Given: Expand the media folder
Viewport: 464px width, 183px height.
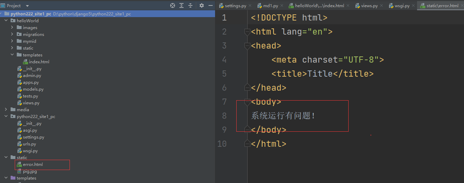Looking at the screenshot, I should (x=6, y=109).
